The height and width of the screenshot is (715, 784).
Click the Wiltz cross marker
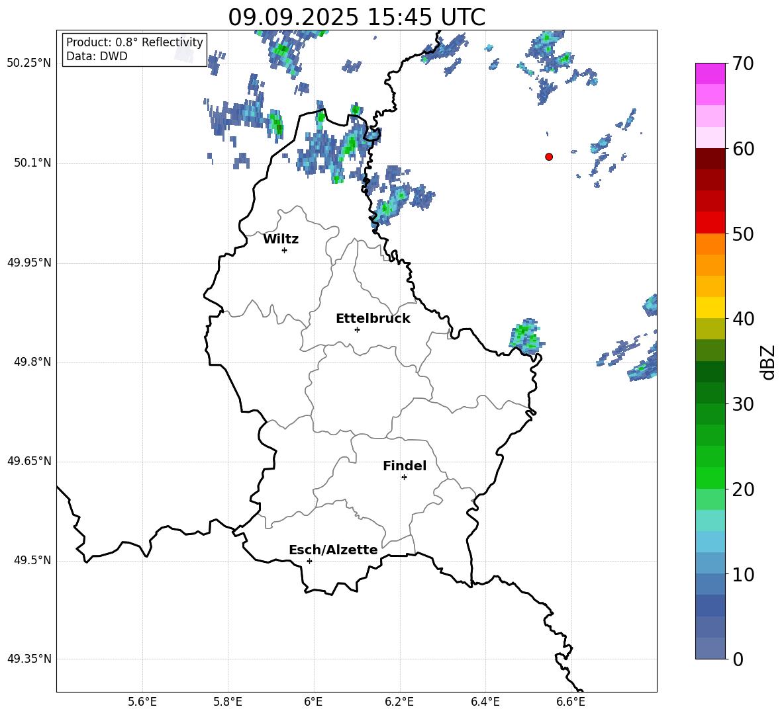[285, 250]
